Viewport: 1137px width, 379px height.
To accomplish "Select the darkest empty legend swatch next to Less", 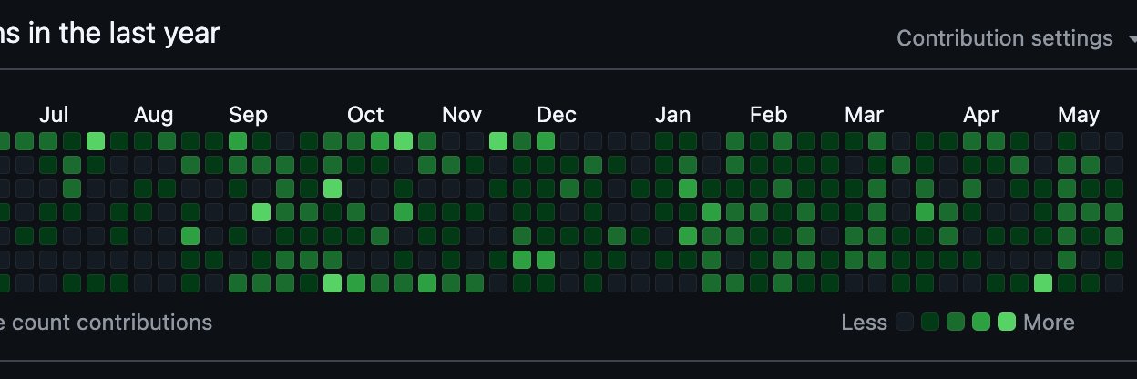I will (x=905, y=322).
